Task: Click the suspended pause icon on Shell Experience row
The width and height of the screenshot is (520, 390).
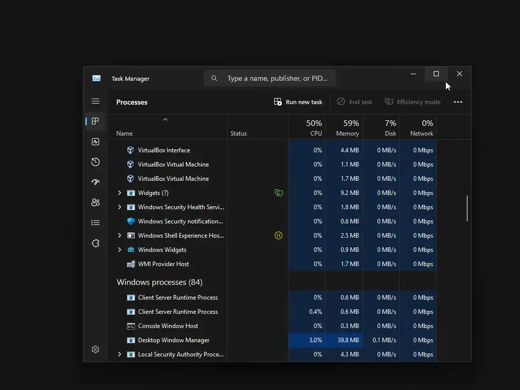Action: pos(279,236)
